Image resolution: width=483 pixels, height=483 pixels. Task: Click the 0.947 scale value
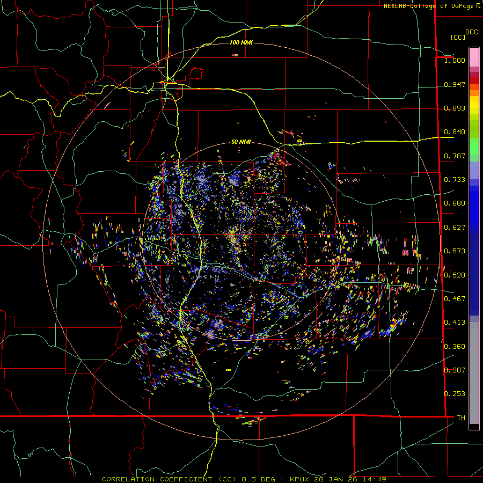point(455,84)
